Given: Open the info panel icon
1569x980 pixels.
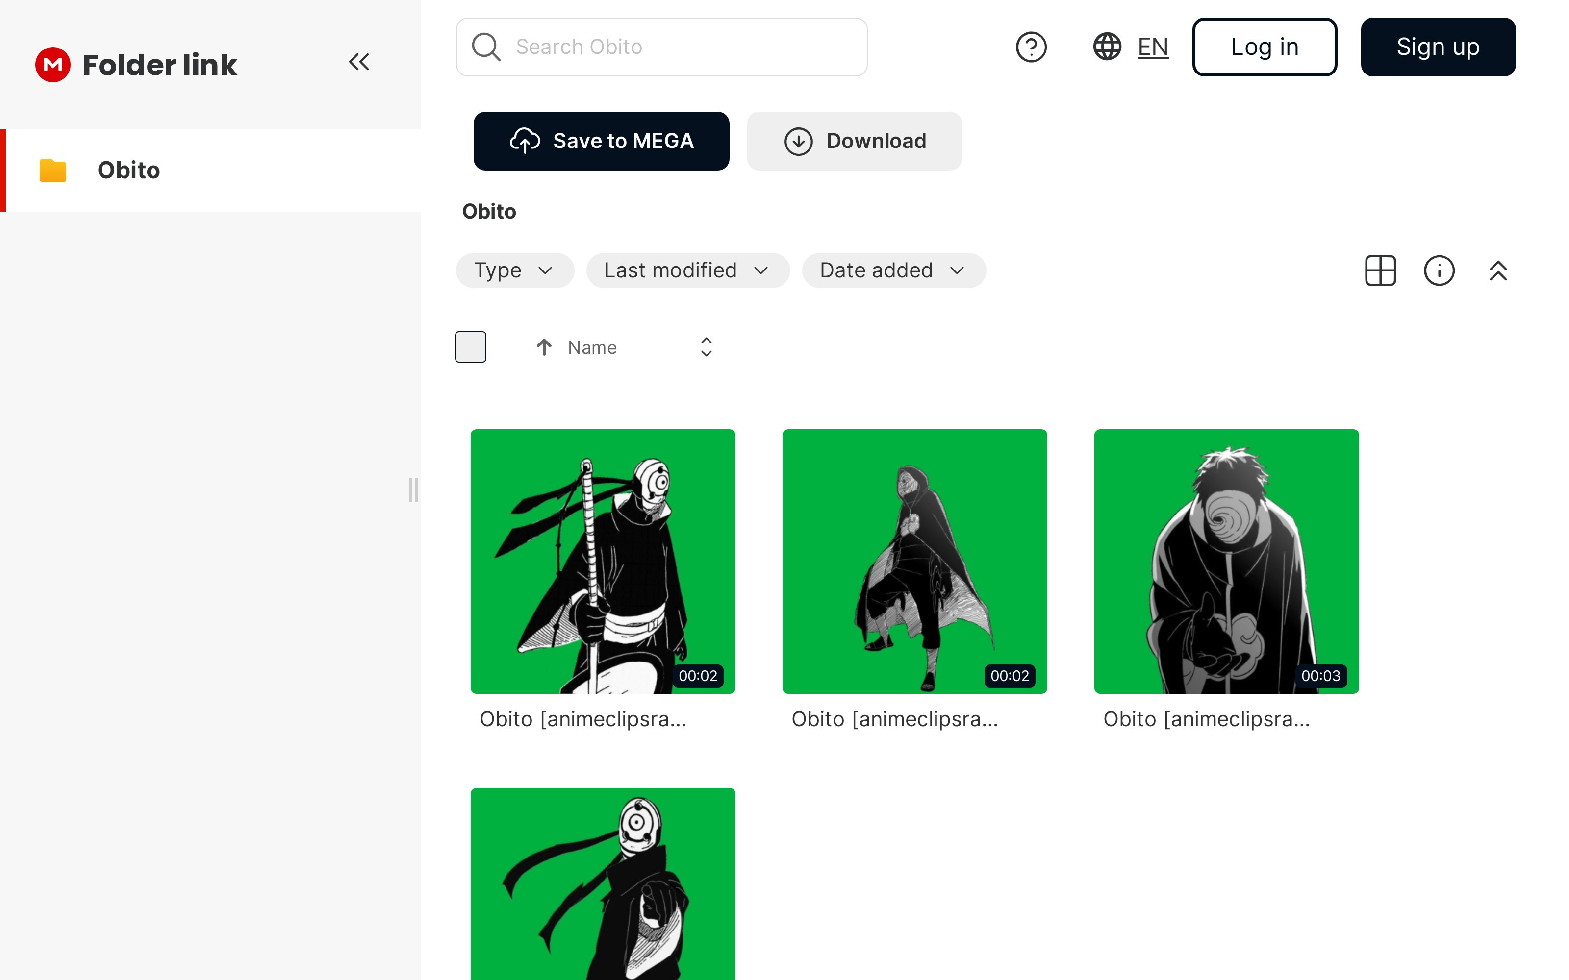Looking at the screenshot, I should coord(1440,270).
